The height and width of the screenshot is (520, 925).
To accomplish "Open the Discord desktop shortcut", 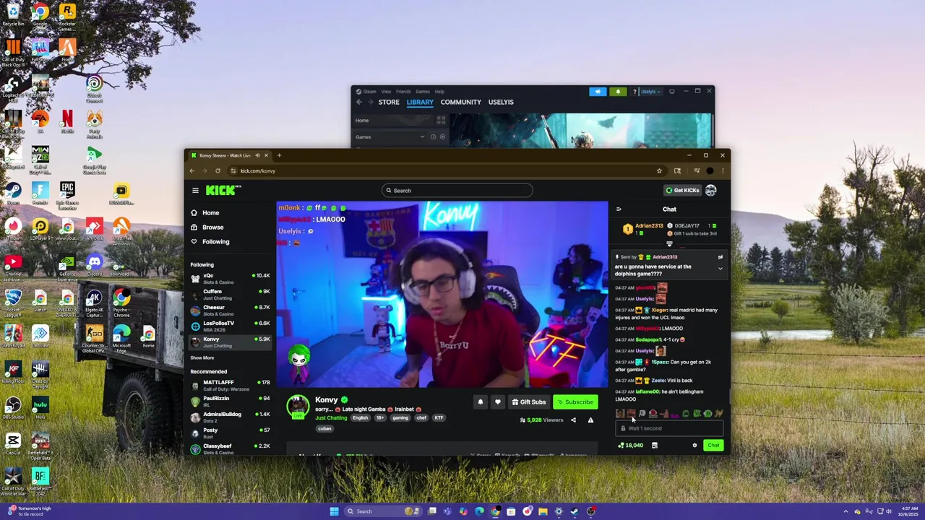I will coord(95,264).
